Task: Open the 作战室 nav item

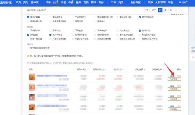Action: (35, 2)
